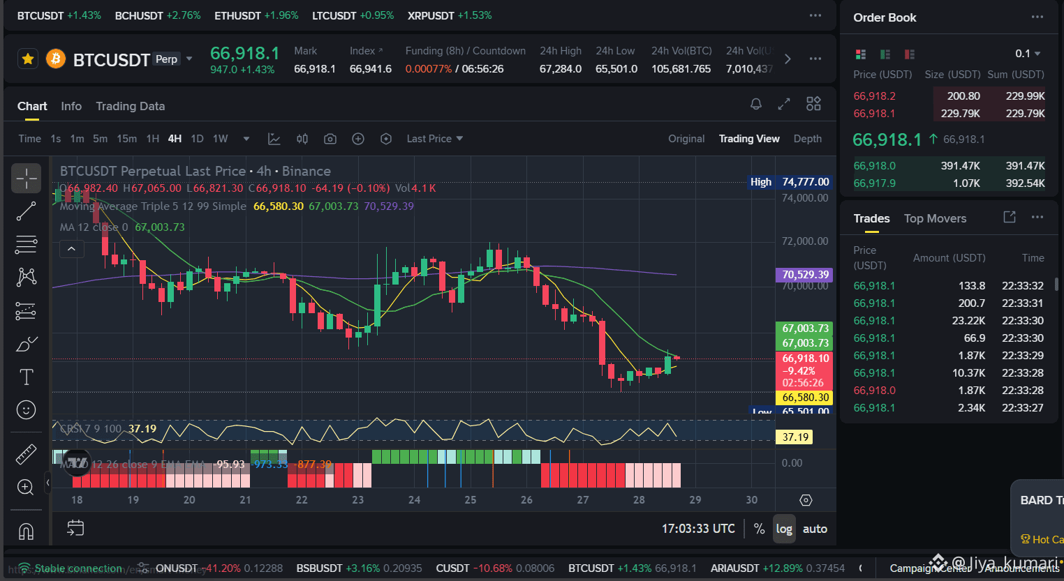Viewport: 1064px width, 581px height.
Task: Select the crosshair cursor tool
Action: pos(26,179)
